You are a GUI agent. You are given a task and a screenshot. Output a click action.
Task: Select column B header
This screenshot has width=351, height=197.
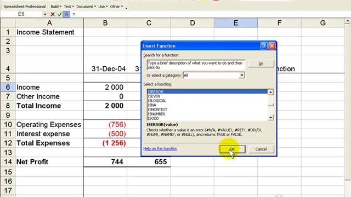tap(105, 23)
